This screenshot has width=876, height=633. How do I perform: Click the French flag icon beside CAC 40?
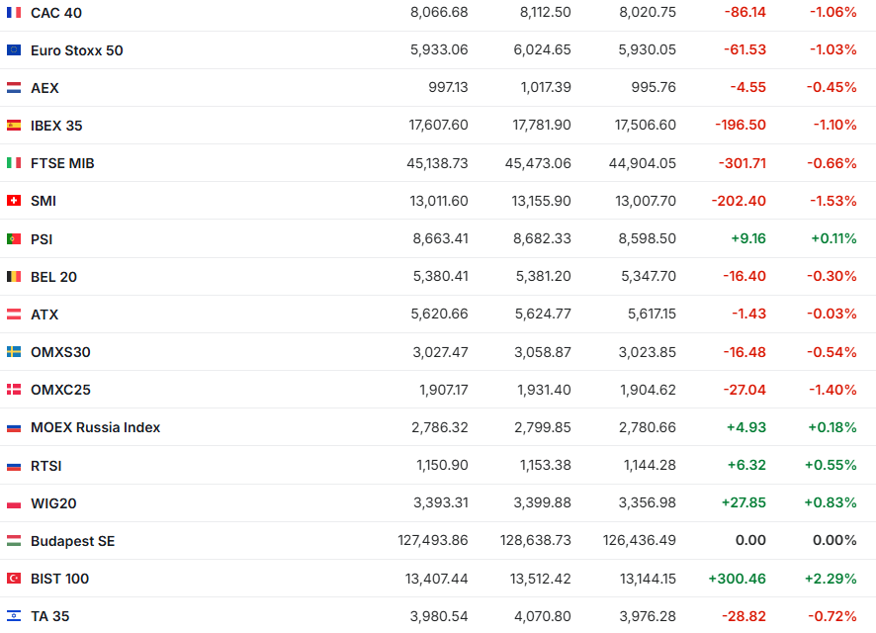click(14, 13)
